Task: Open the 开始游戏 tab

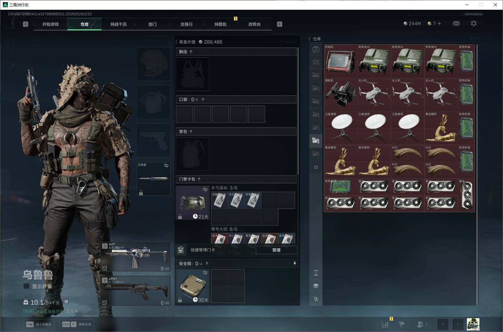Action: click(51, 24)
